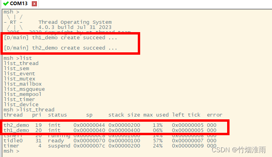This screenshot has height=157, width=272.
Task: Click the 'msh >list_thread' command line
Action: click(x=29, y=110)
